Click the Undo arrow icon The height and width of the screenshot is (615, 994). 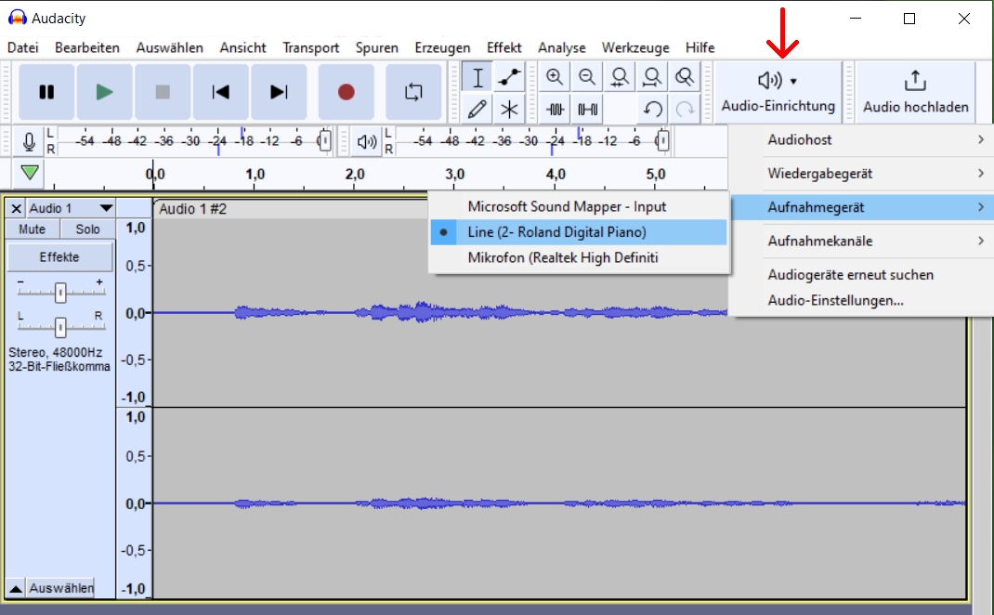pyautogui.click(x=653, y=109)
